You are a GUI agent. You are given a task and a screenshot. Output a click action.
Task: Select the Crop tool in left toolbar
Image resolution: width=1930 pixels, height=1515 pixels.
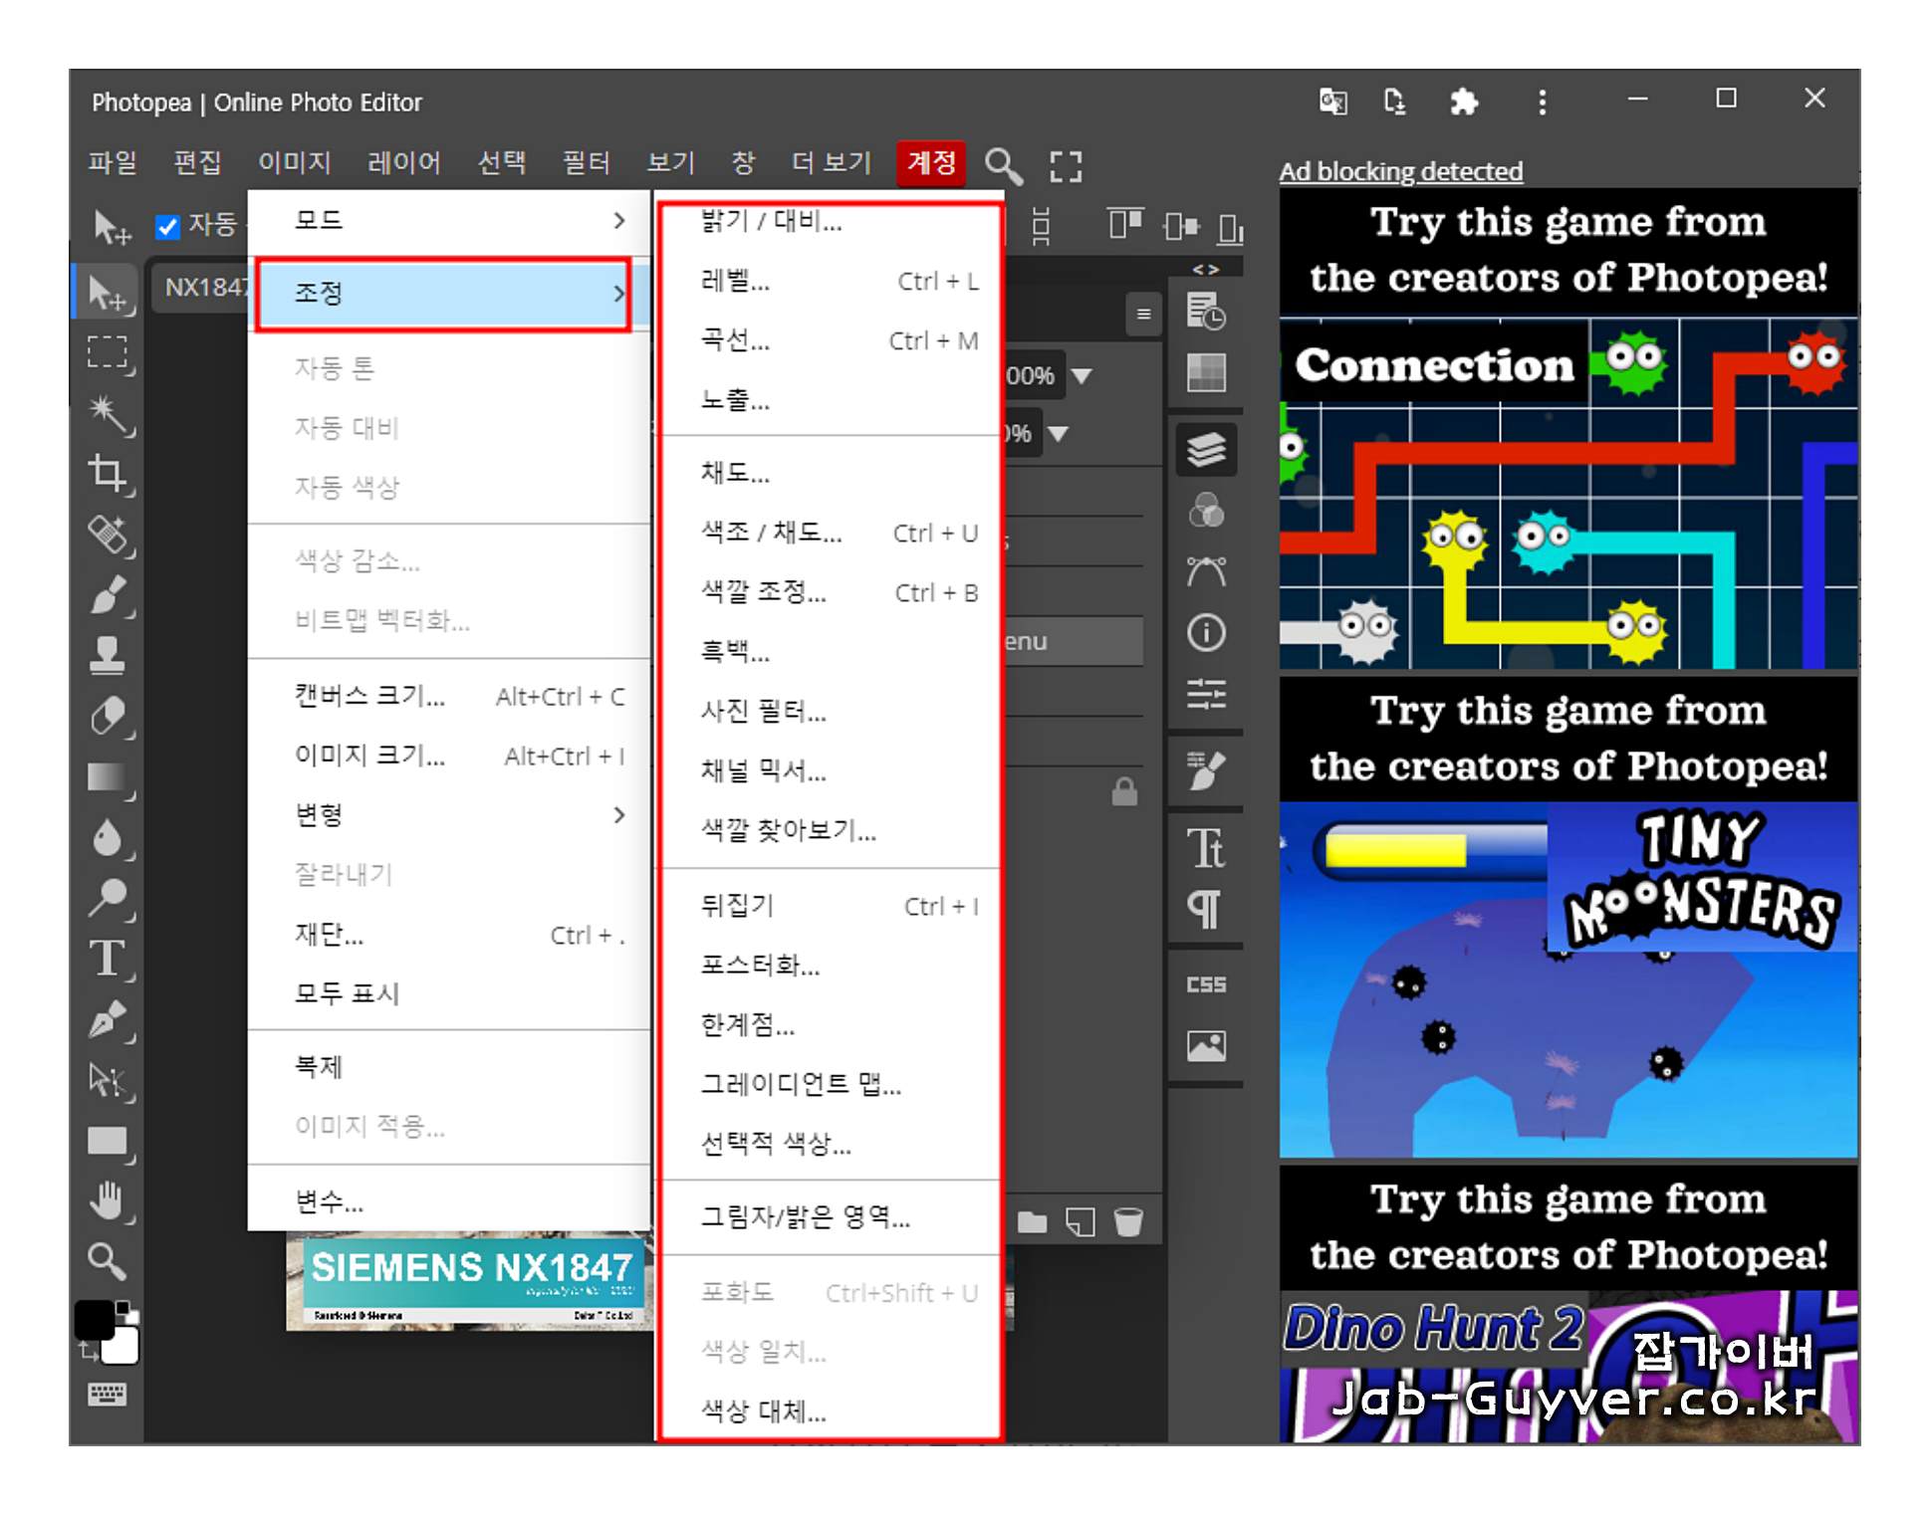click(108, 473)
